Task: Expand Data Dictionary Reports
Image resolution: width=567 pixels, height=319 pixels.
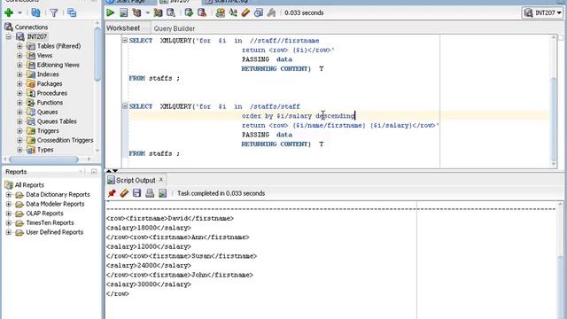Action: click(9, 195)
